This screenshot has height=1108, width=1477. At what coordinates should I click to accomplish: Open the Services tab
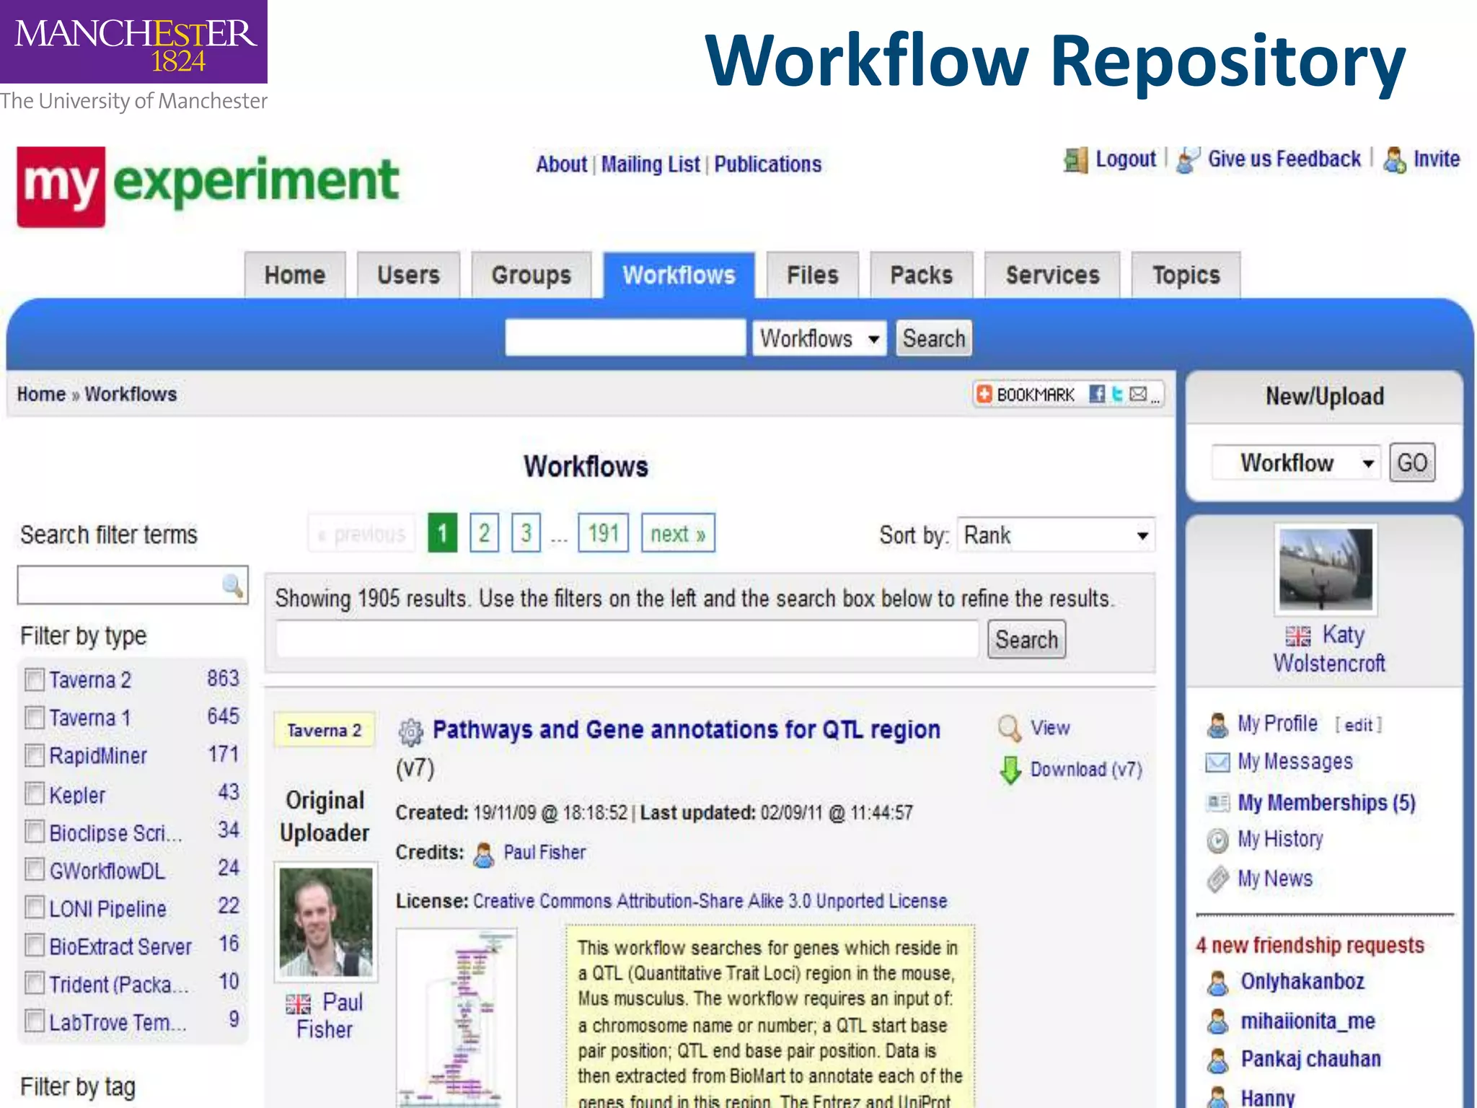(x=1052, y=276)
